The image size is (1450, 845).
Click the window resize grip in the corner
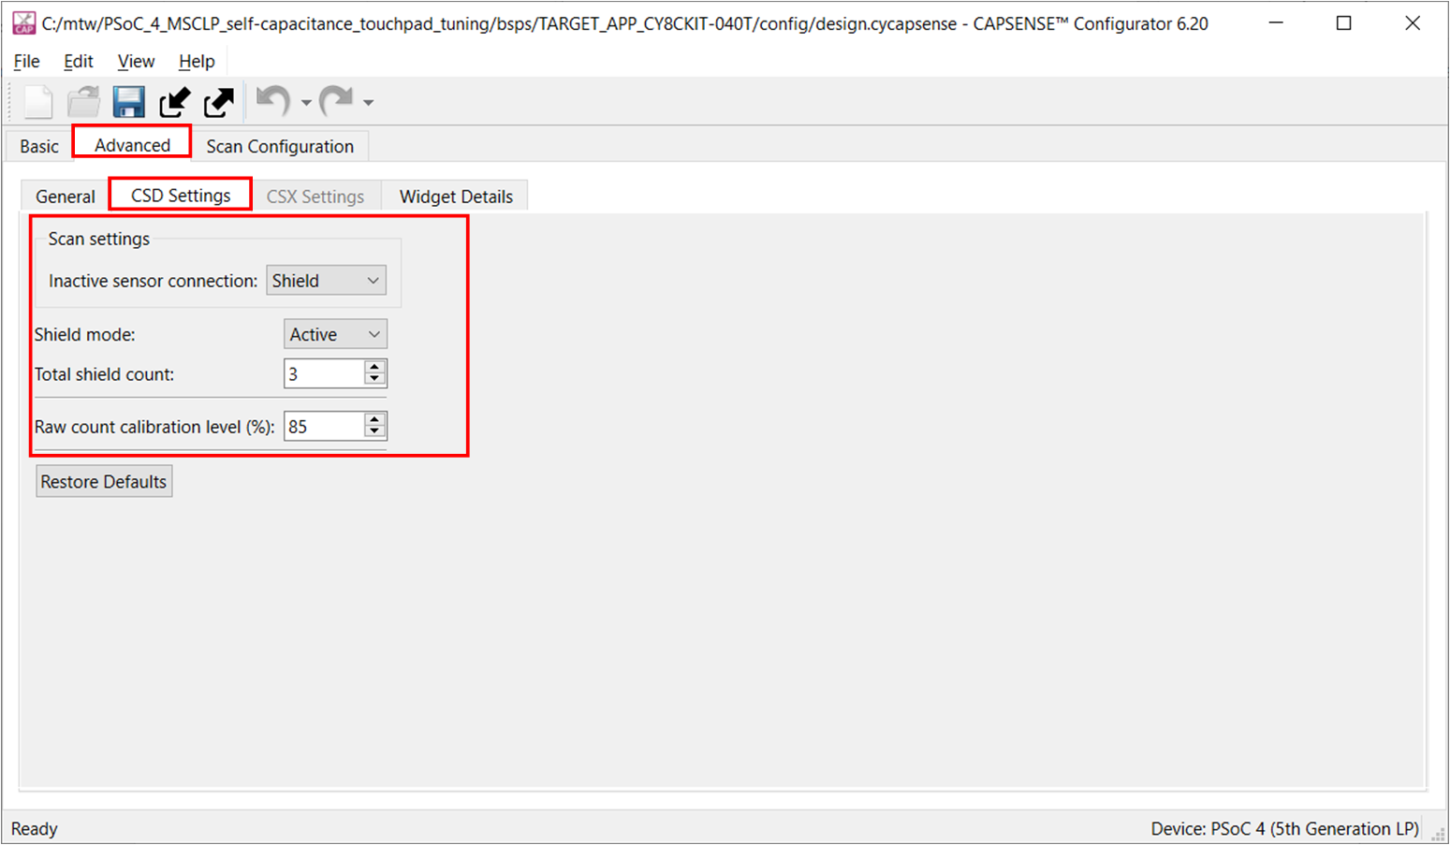[x=1439, y=833]
